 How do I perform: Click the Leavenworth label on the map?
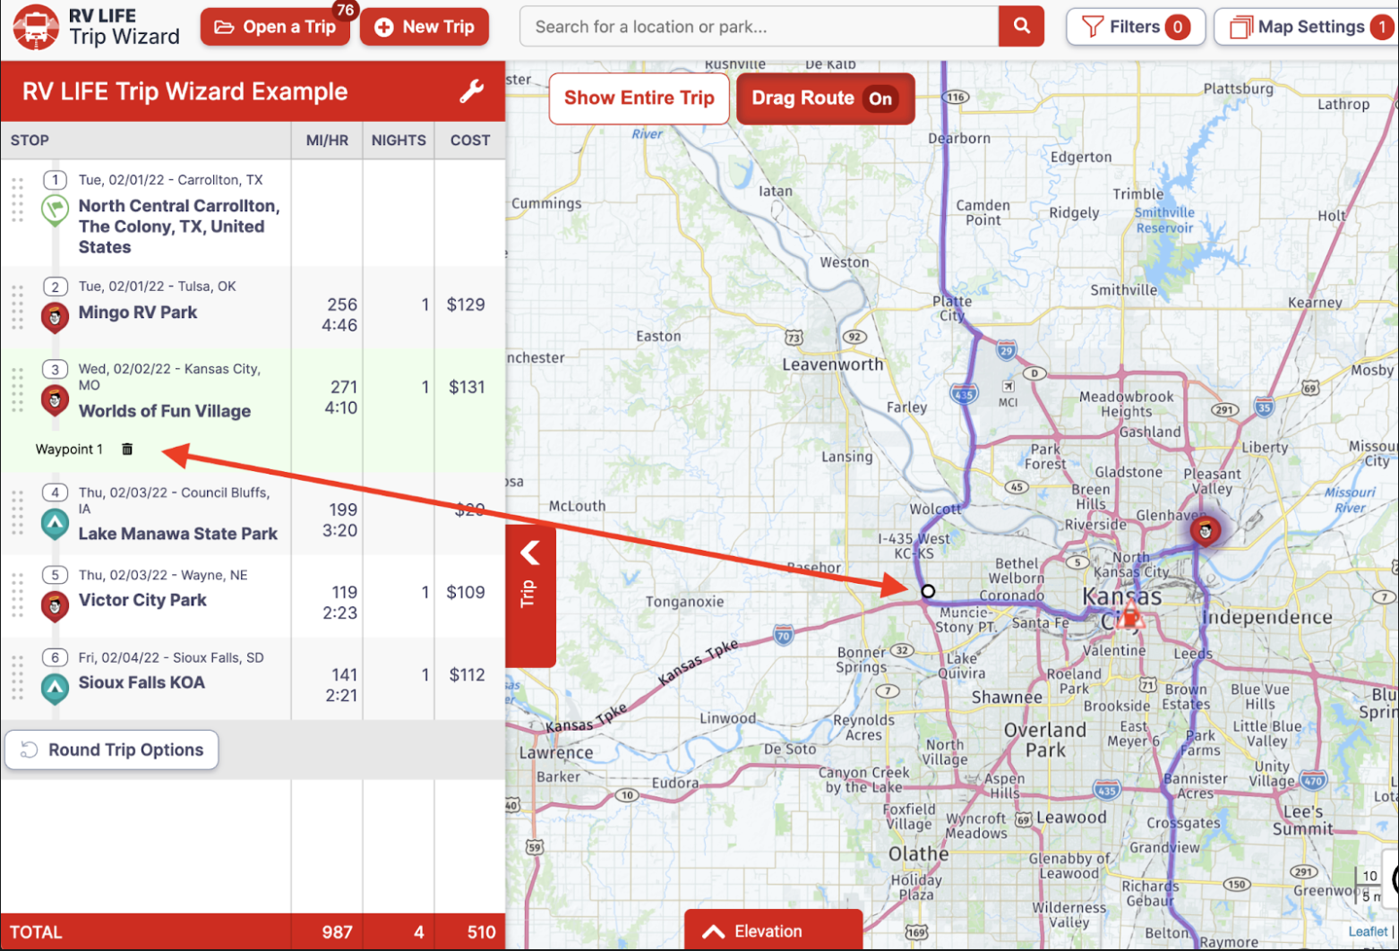pos(832,364)
